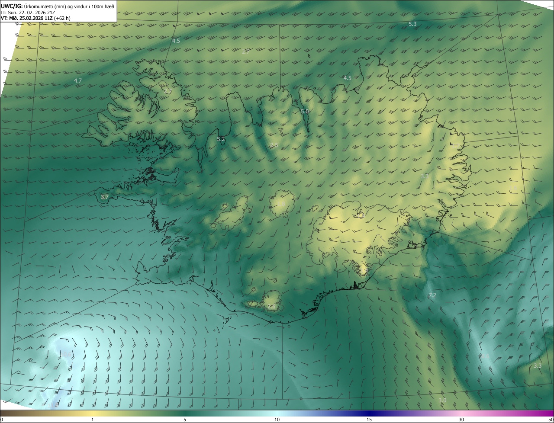Click the 7.2 value label off the coast
Screen dimensions: 554x423
pyautogui.click(x=432, y=295)
